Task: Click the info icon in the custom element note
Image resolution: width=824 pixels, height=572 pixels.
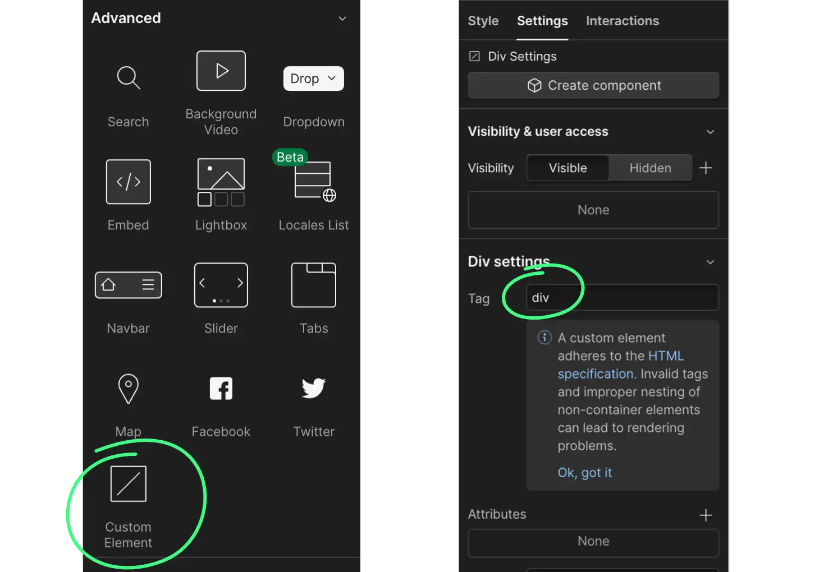Action: tap(544, 338)
